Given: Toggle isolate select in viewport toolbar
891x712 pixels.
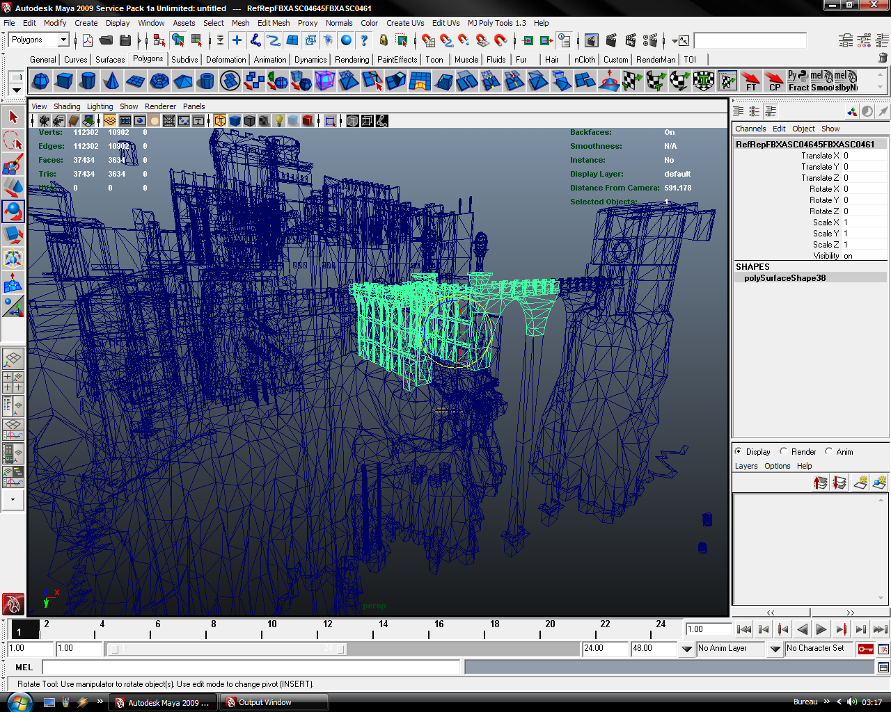Looking at the screenshot, I should pos(330,121).
